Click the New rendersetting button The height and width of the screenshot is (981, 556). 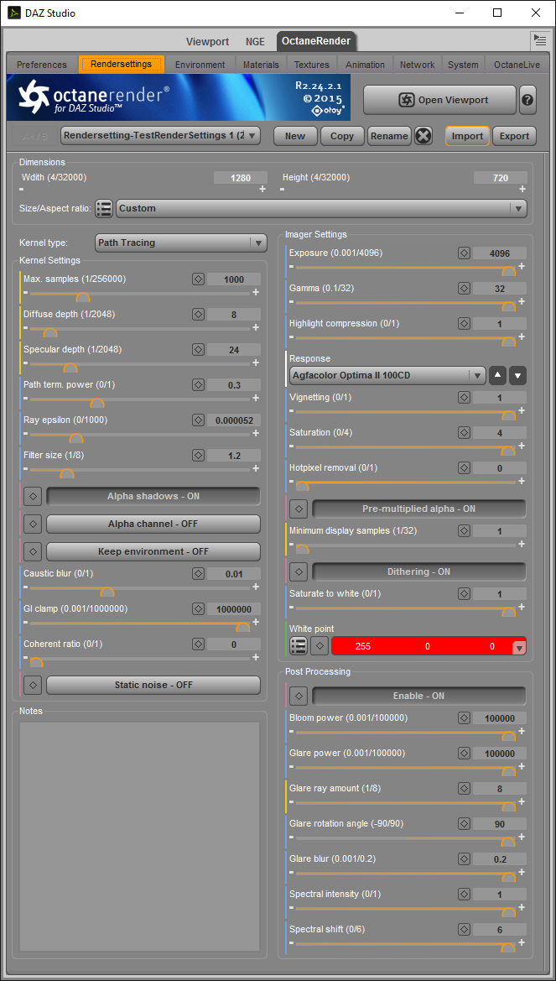pyautogui.click(x=295, y=136)
